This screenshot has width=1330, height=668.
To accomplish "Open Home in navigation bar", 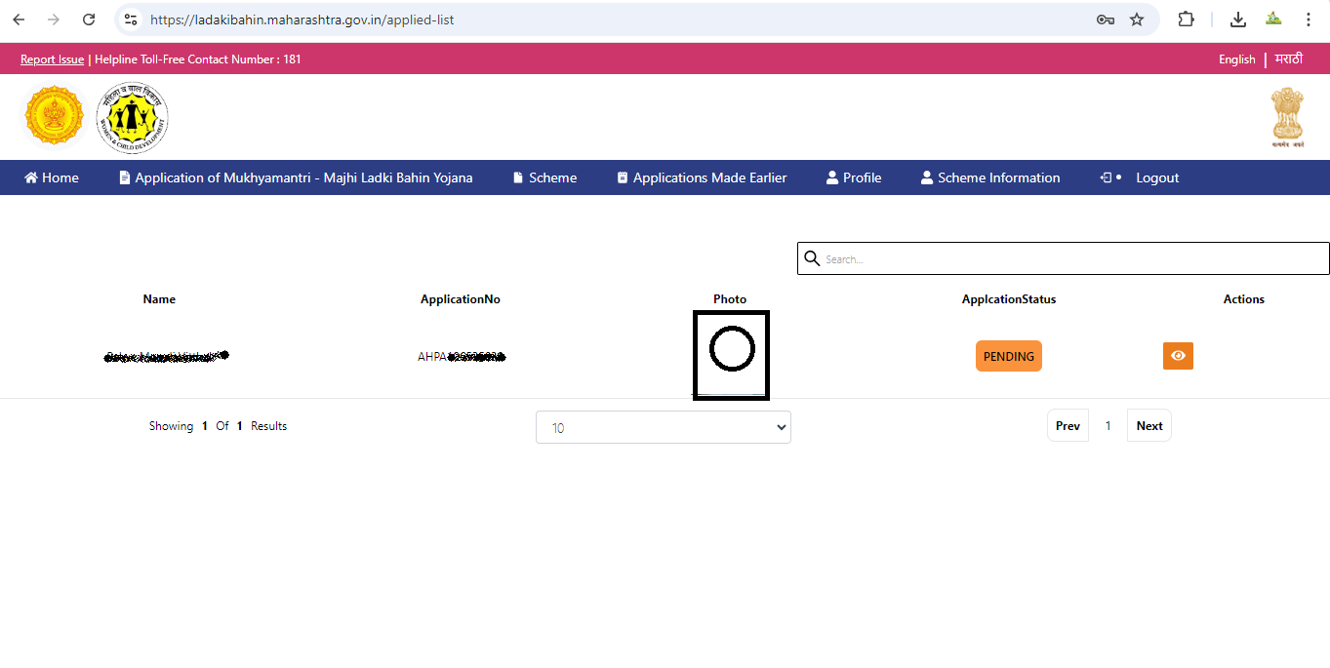I will click(x=52, y=177).
